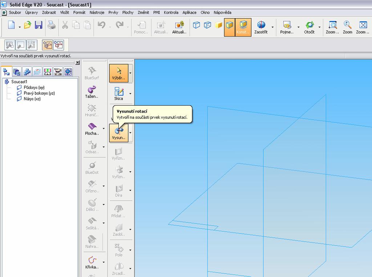This screenshot has width=372, height=277.
Task: Open the Úpravy menu
Action: 32,13
